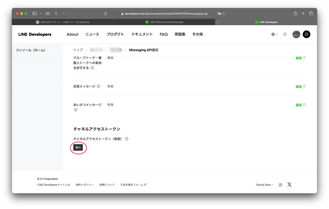The height and width of the screenshot is (209, 329).
Task: Open LINE Developersサイトとは footer link
Action: click(54, 185)
